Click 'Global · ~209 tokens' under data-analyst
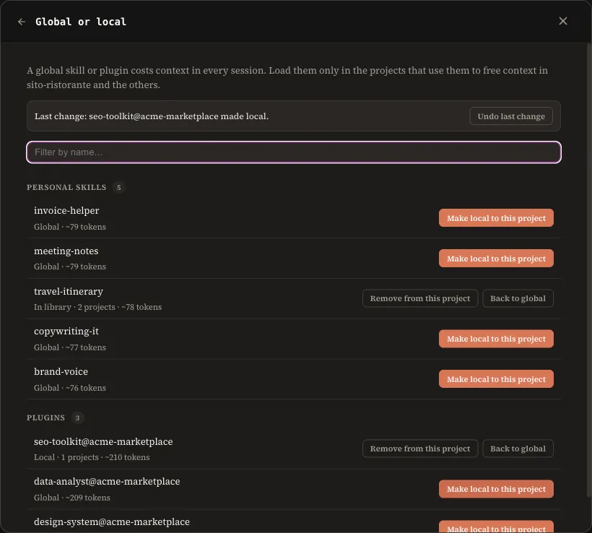 [72, 498]
